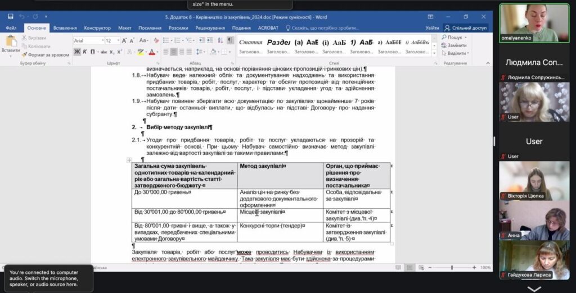Open the Arial font name dropdown
This screenshot has height=293, width=576.
pyautogui.click(x=102, y=40)
